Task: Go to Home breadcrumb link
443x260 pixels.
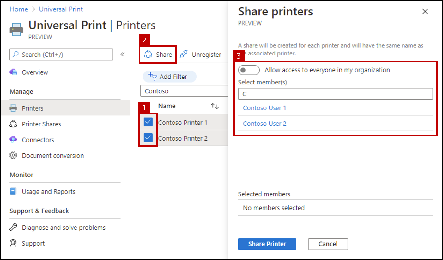Action: point(19,9)
